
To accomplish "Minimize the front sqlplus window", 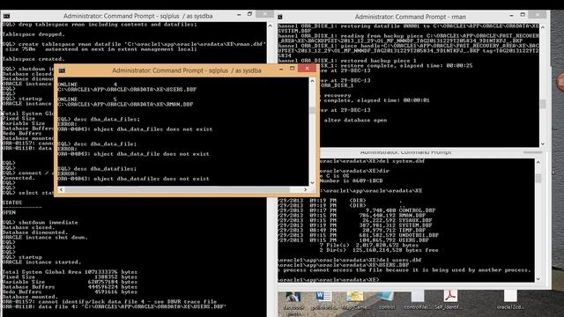I will point(281,69).
